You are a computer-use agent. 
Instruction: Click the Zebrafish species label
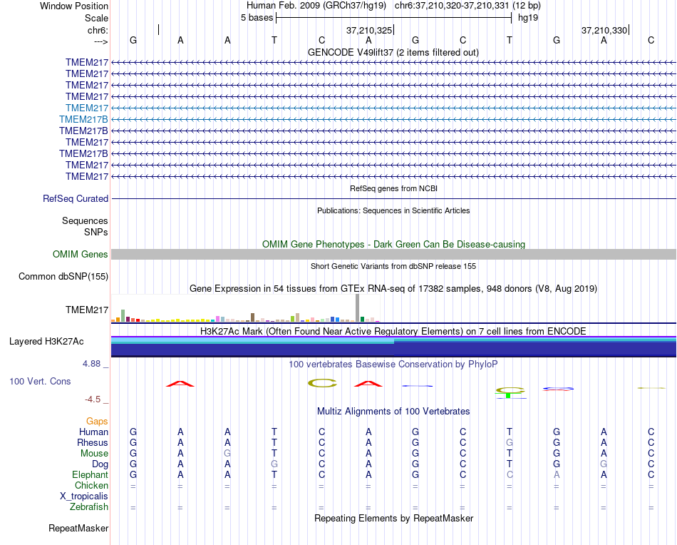[89, 506]
